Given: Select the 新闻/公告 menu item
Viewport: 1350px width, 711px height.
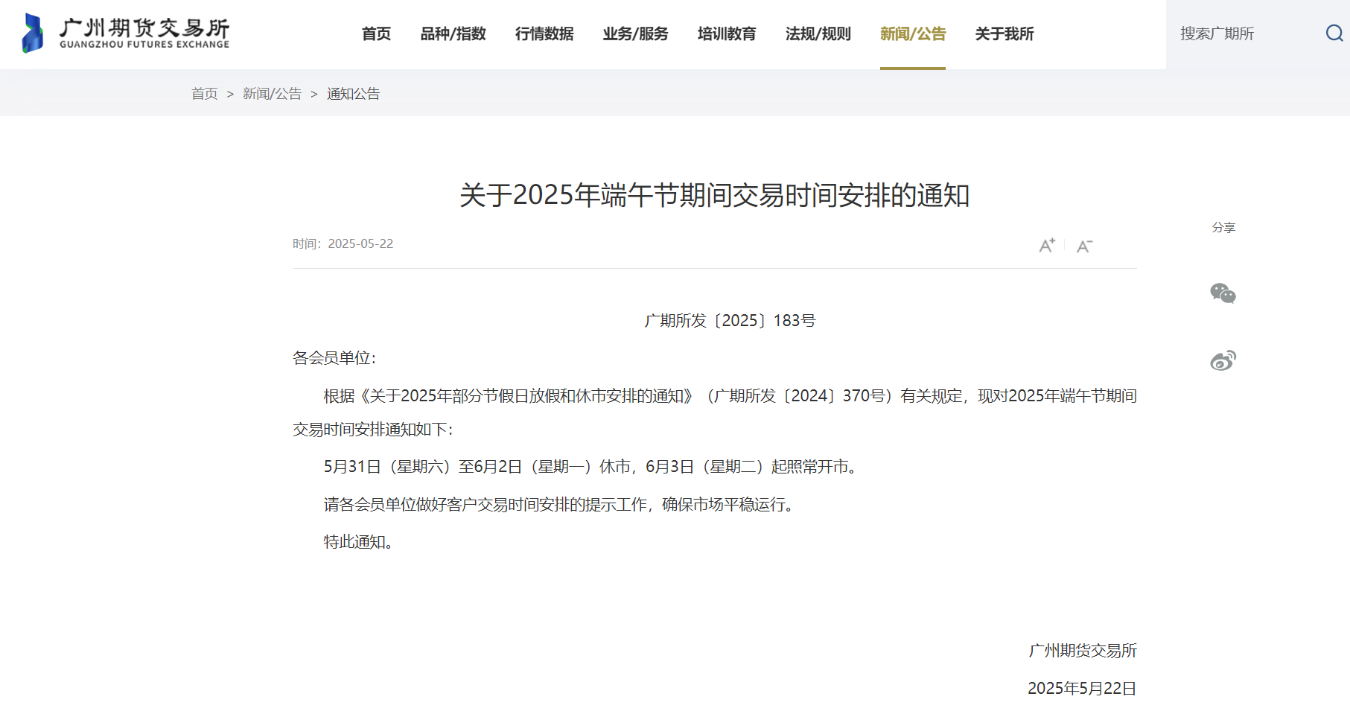Looking at the screenshot, I should (913, 34).
